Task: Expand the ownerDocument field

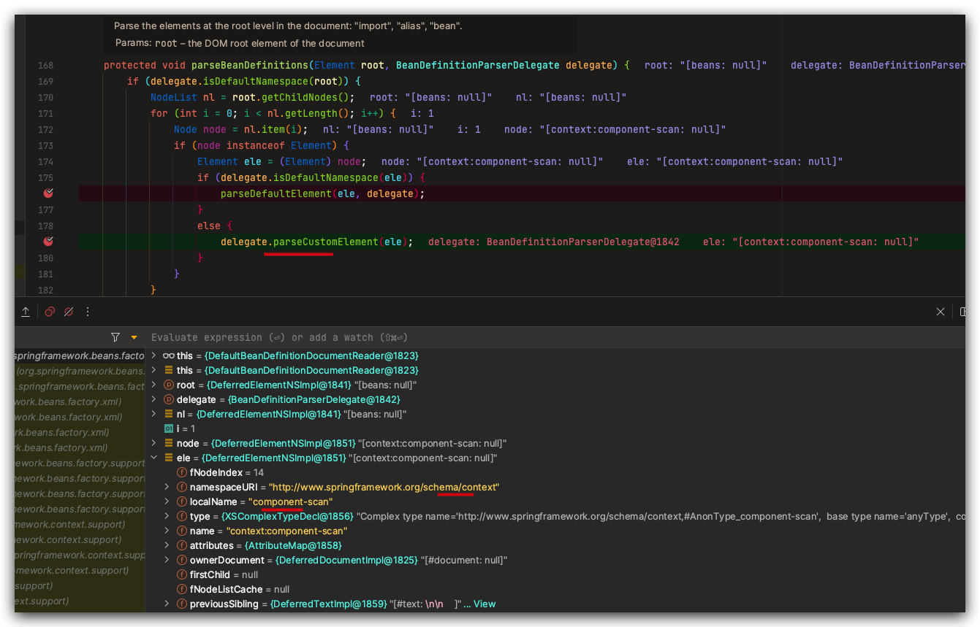Action: pos(167,560)
